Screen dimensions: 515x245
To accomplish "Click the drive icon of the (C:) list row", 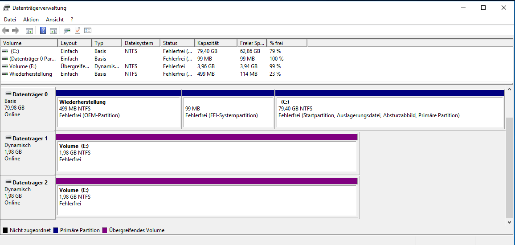I will (x=5, y=51).
